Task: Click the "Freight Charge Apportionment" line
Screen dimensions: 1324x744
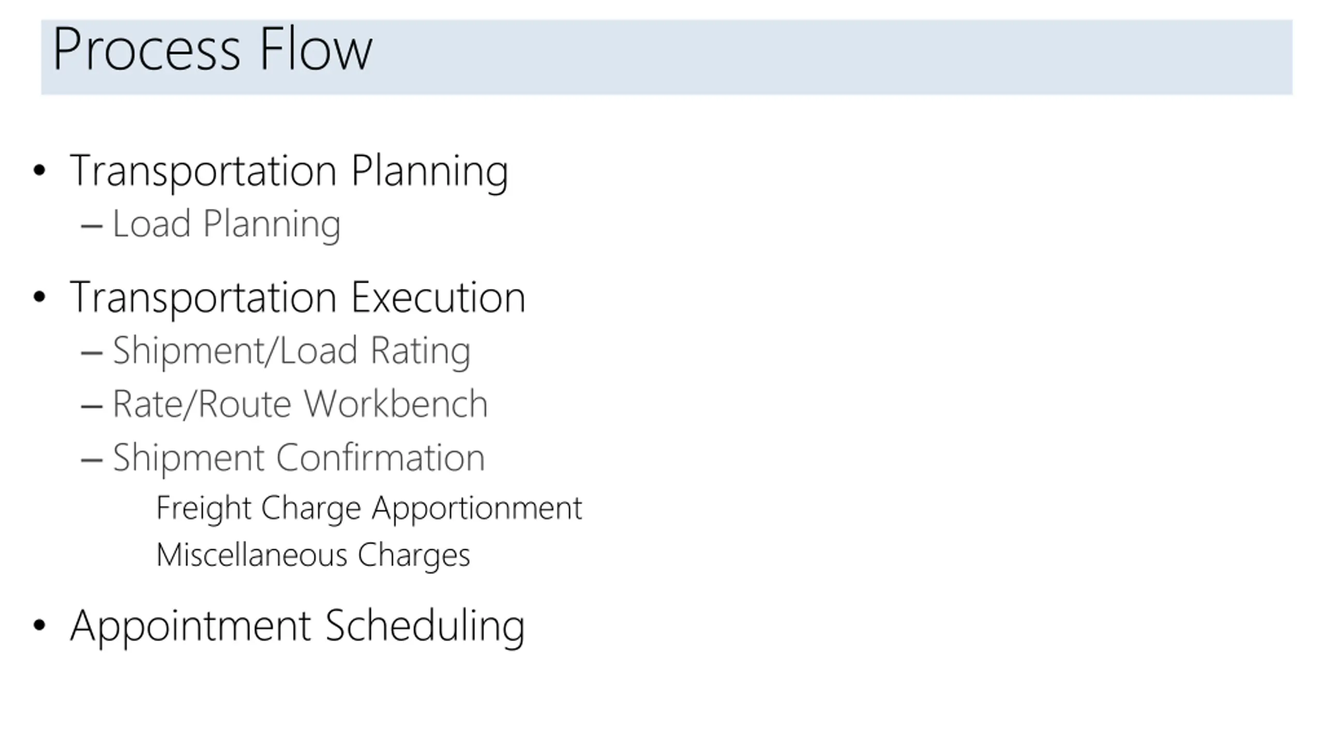Action: [x=369, y=508]
